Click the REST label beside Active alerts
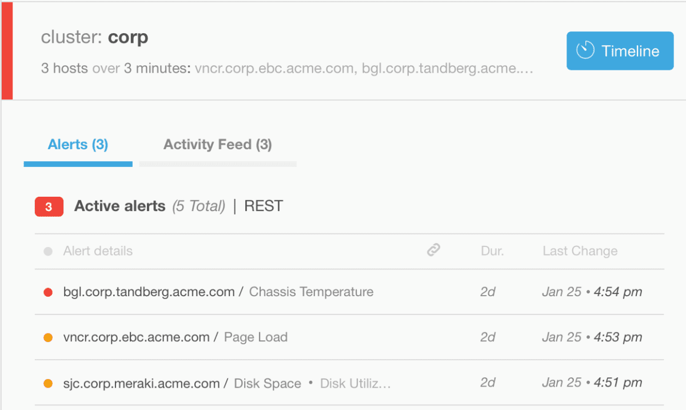686x410 pixels. (263, 206)
